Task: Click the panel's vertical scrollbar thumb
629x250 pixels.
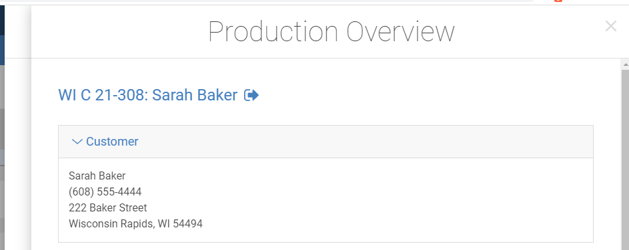Action: tap(626, 160)
